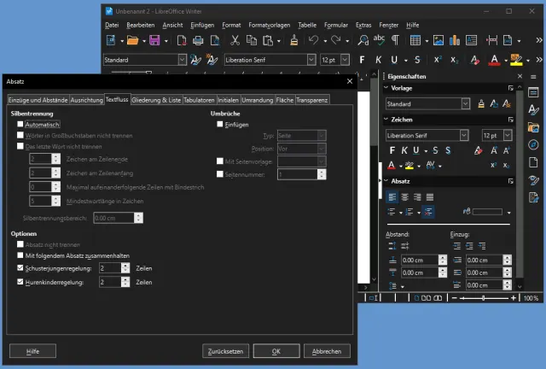Open the sidebar font size 12 pt dropdown
Image resolution: width=546 pixels, height=369 pixels.
click(x=508, y=135)
